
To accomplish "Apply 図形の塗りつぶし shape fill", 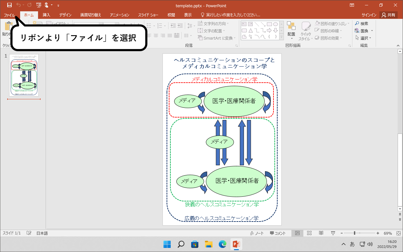I will click(x=327, y=23).
